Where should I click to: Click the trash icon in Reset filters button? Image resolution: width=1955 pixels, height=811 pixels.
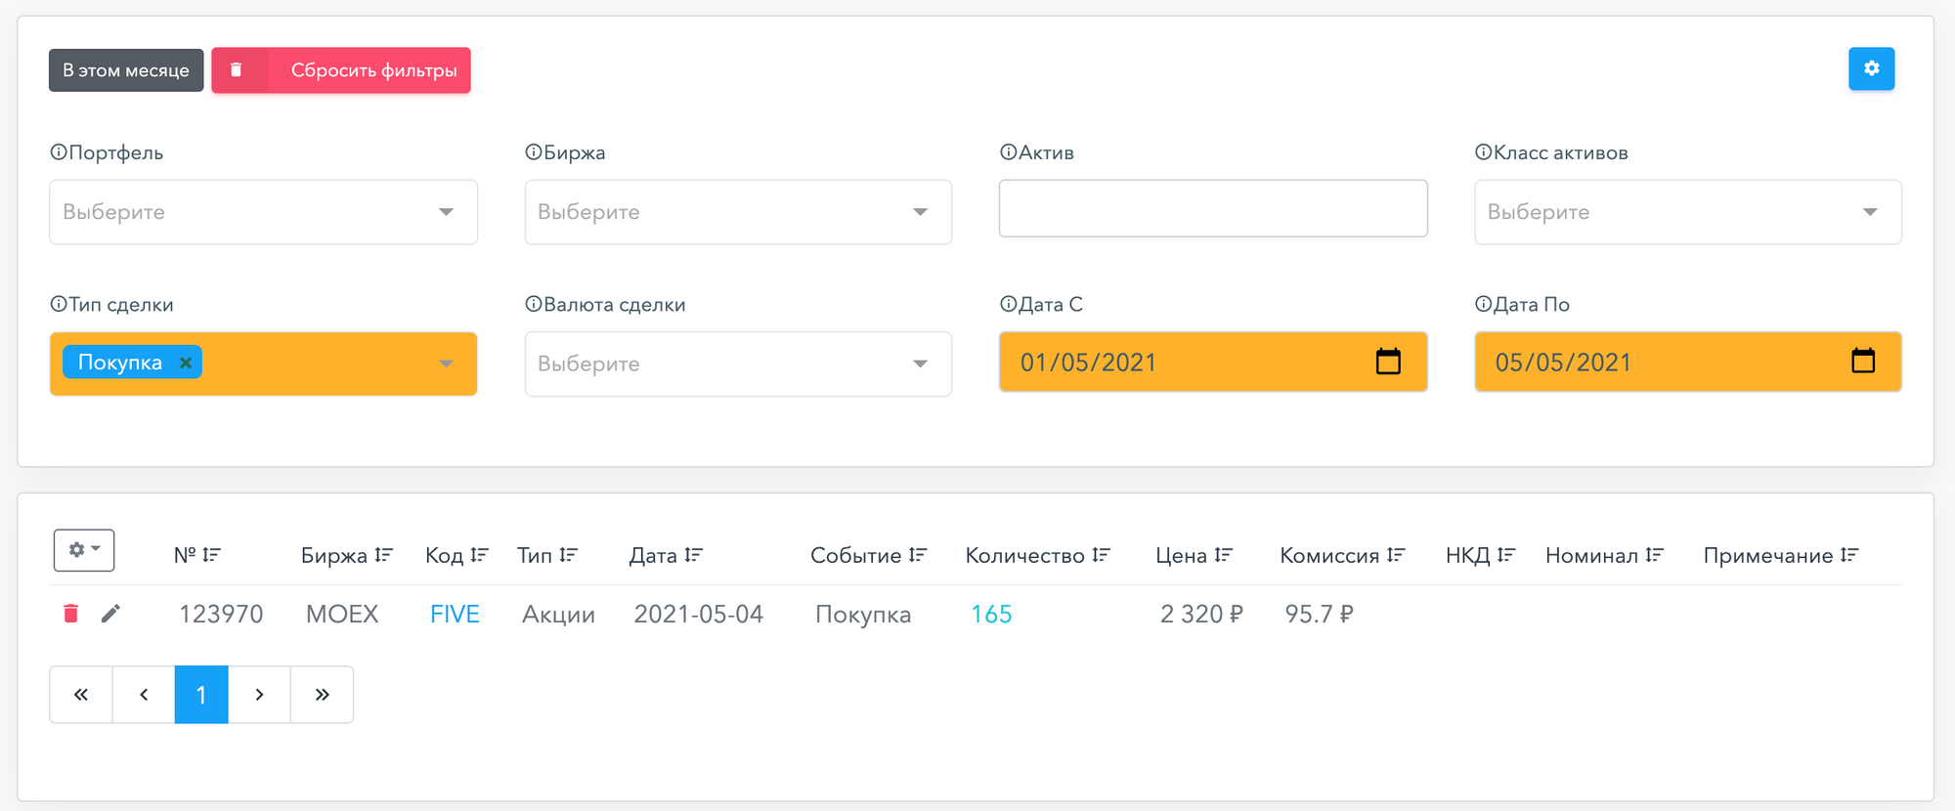[x=236, y=70]
